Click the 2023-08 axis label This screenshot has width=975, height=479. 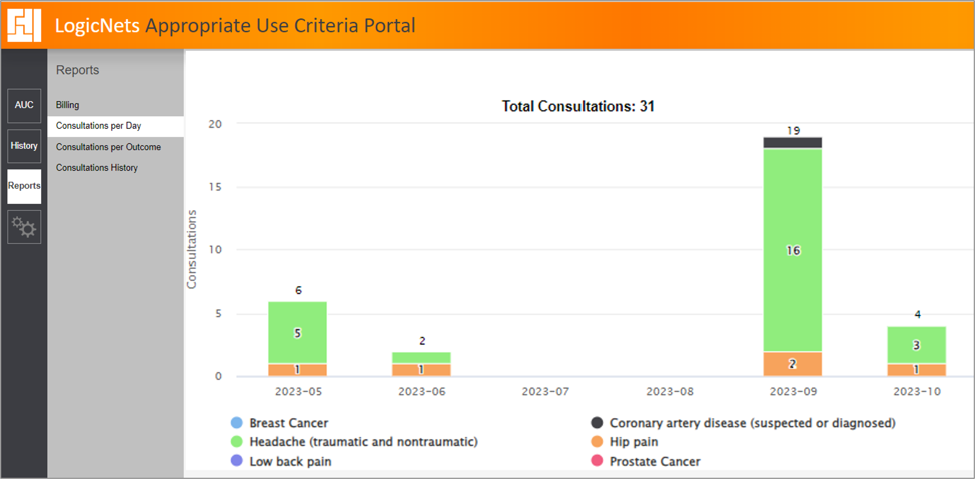(669, 391)
